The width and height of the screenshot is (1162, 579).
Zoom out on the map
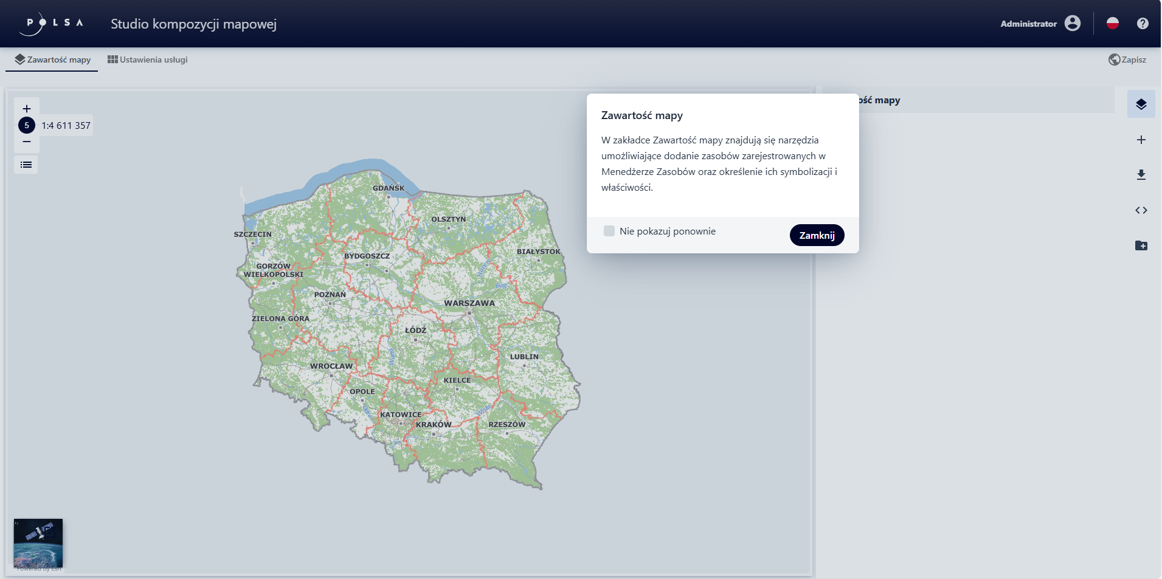[27, 142]
